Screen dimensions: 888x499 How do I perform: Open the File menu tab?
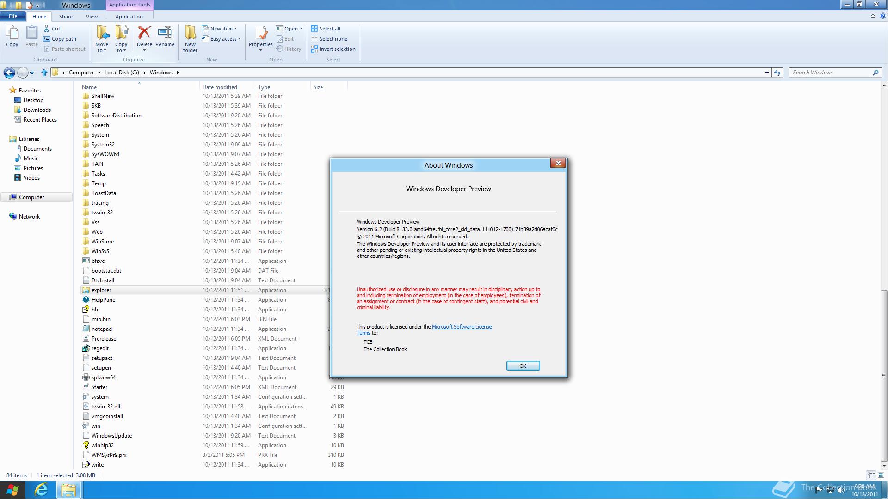click(x=13, y=16)
